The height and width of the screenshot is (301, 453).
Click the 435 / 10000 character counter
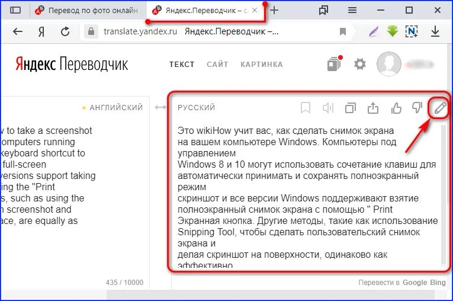pos(124,283)
